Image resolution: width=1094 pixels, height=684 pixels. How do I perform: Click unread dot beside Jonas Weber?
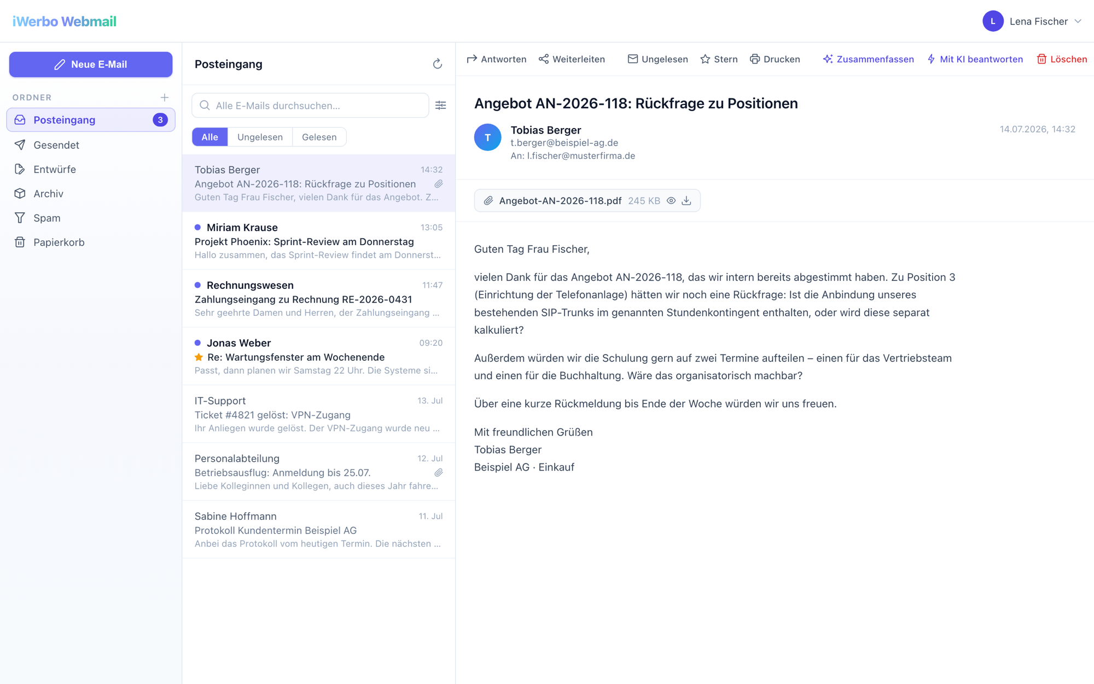198,343
